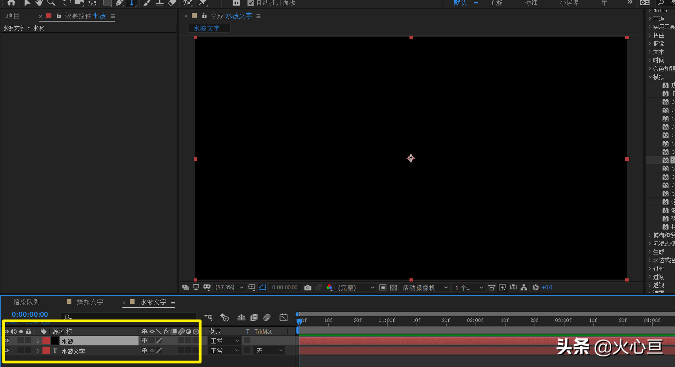Screen dimensions: 675x367
Task: Toggle transparency grid in viewer
Action: click(393, 288)
